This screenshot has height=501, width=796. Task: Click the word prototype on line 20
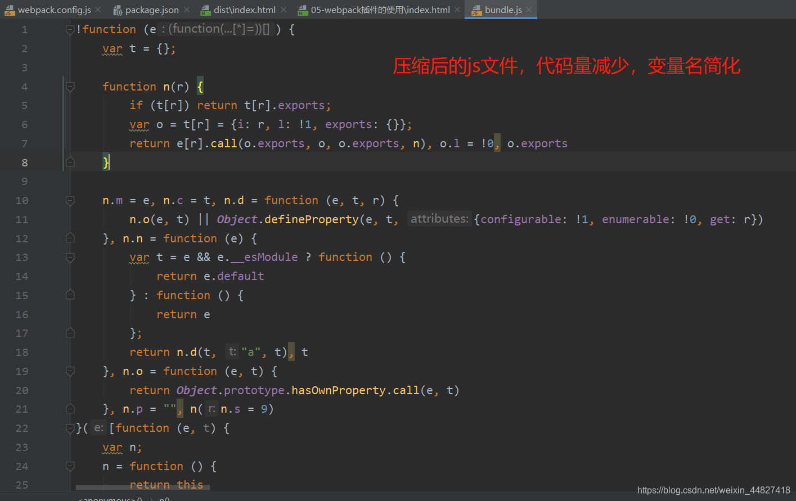(x=254, y=390)
